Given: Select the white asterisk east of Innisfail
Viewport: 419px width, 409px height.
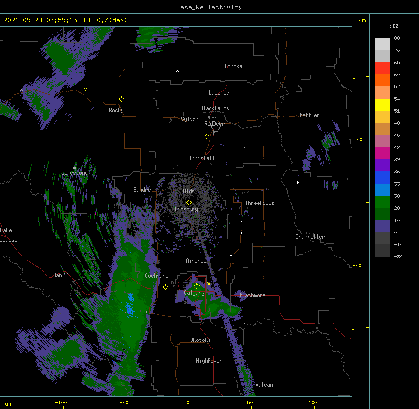Looking at the screenshot, I should point(244,147).
